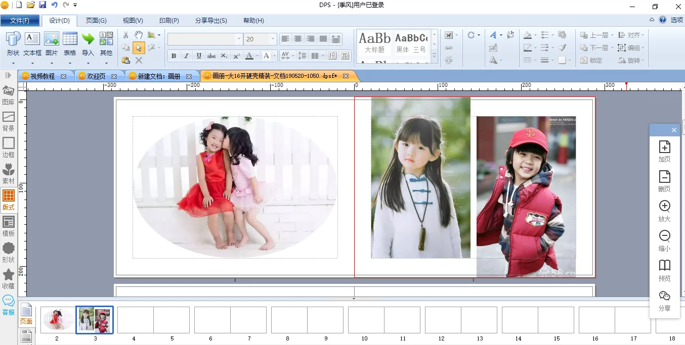Click the 加页 add page icon

click(664, 152)
